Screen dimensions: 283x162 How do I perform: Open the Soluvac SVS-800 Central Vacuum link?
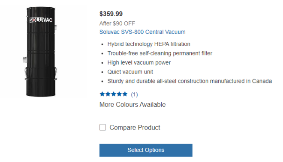click(x=142, y=32)
